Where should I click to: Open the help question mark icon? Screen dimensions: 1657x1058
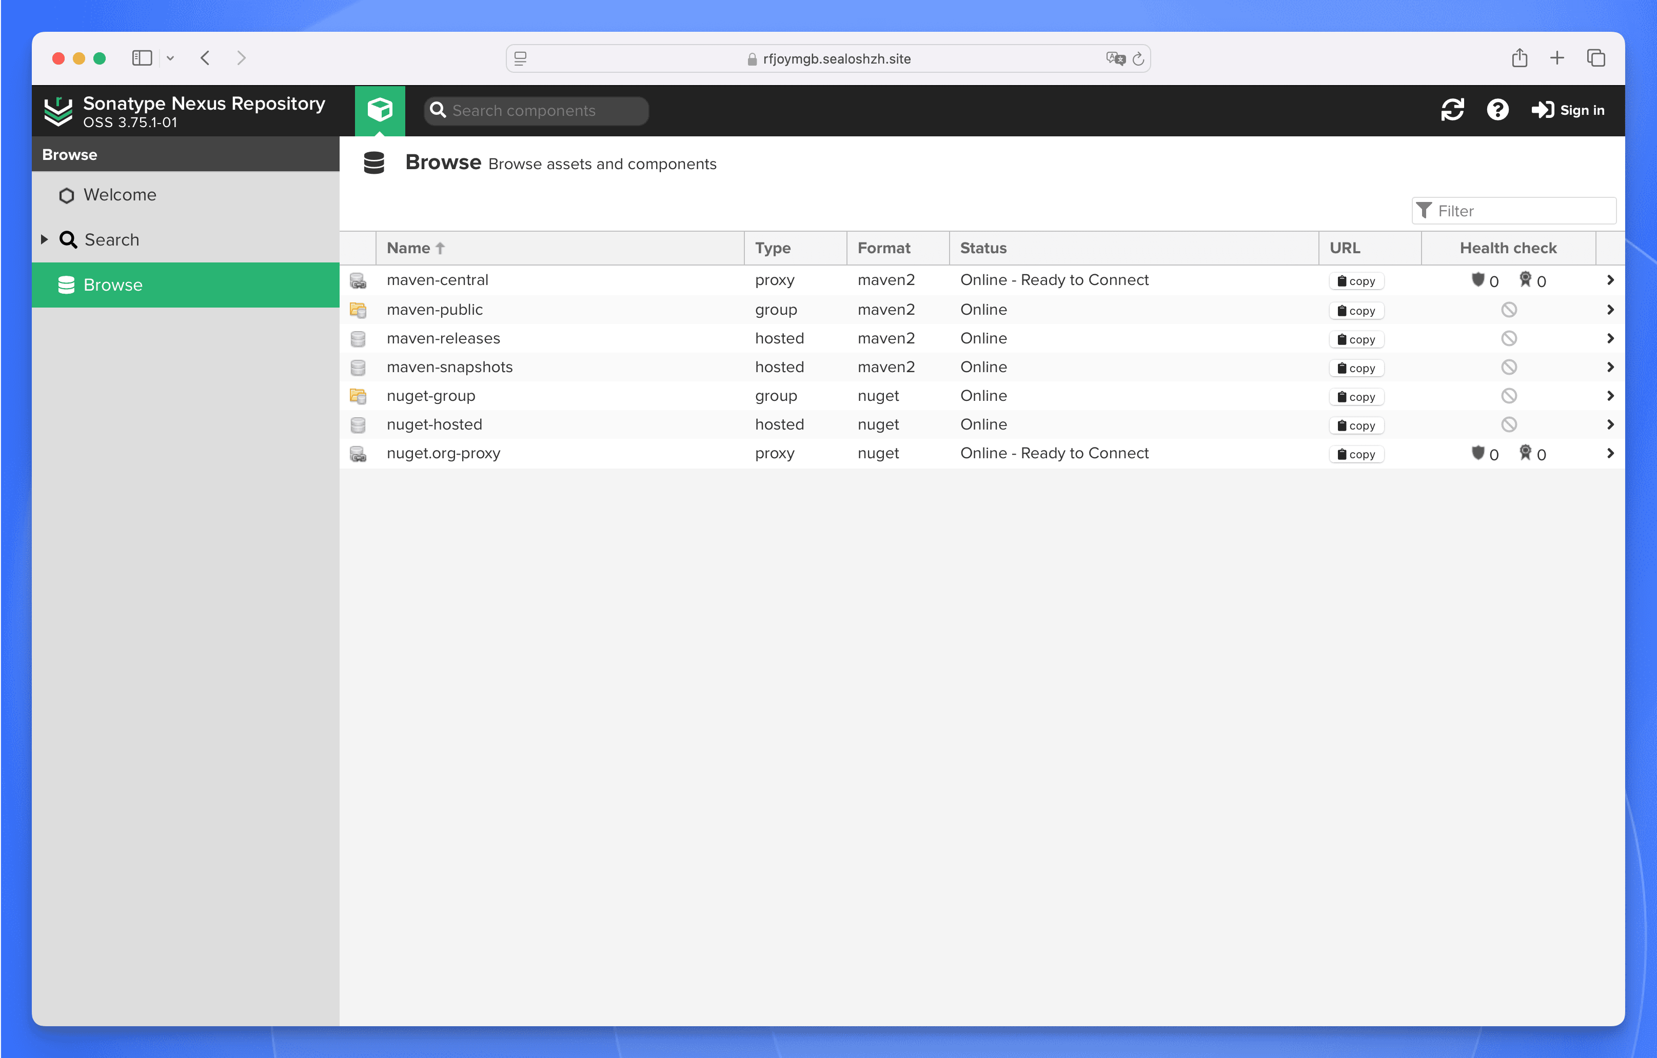1497,110
